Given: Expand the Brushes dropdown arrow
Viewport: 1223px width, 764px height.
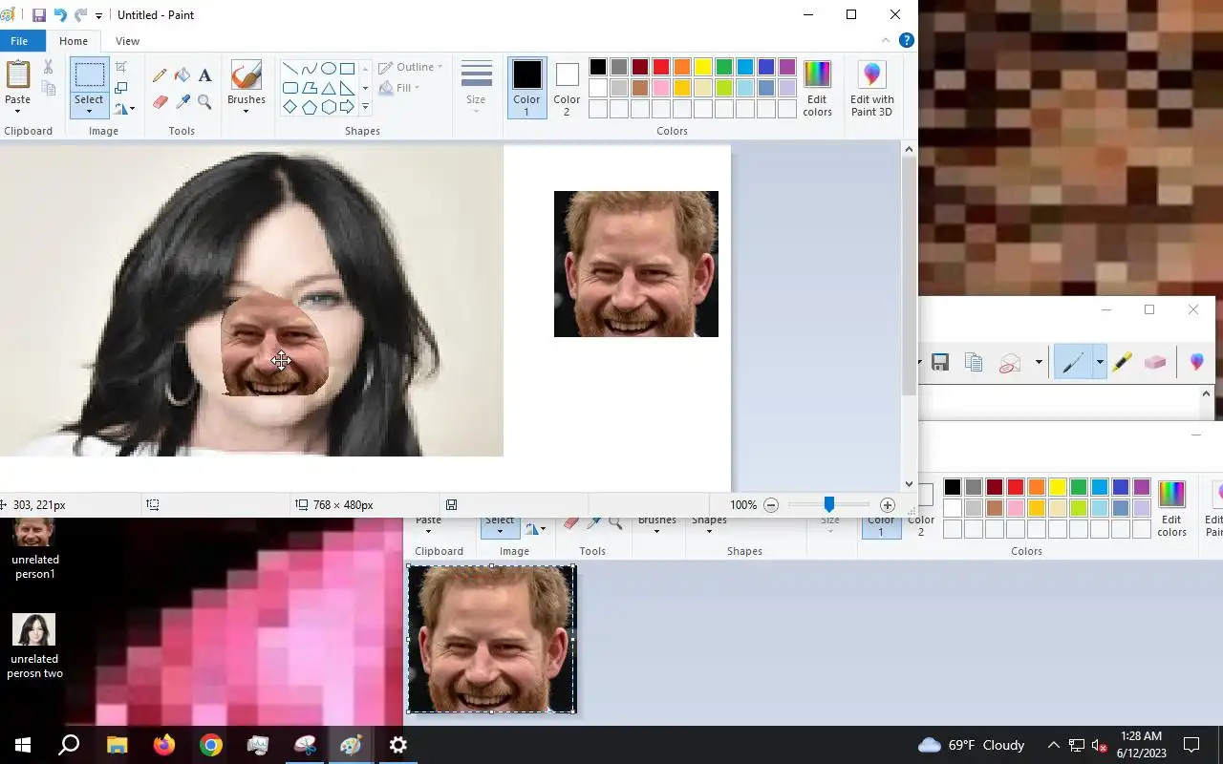Looking at the screenshot, I should (x=246, y=112).
